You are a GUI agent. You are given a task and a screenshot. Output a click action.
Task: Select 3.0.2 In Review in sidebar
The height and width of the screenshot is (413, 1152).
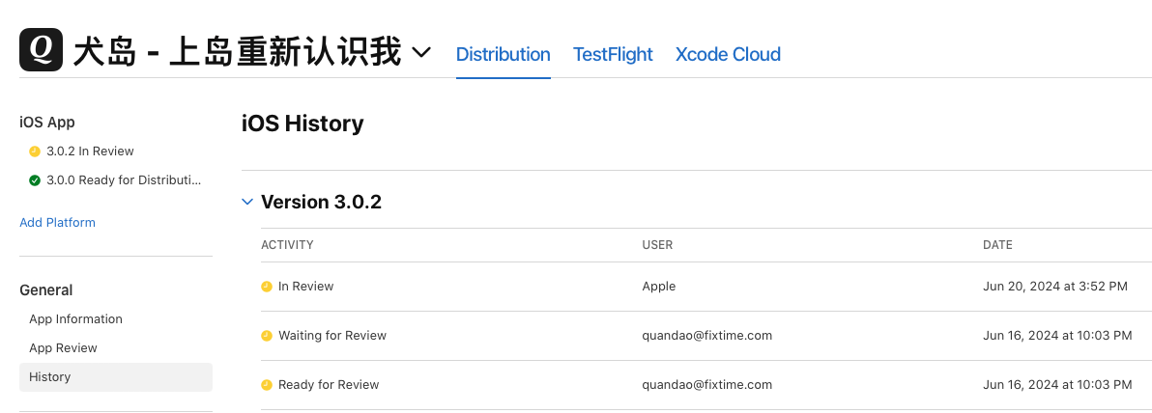pos(90,151)
